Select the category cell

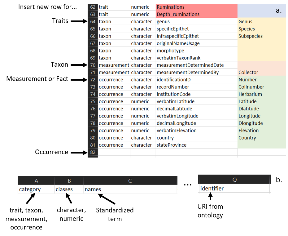pyautogui.click(x=36, y=189)
